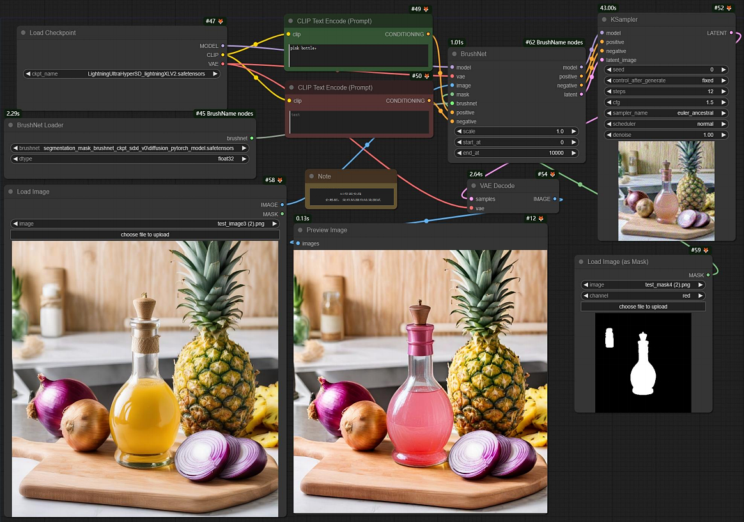This screenshot has height=522, width=744.
Task: Click the '#62 BrushName nodes' badge text
Action: 554,42
